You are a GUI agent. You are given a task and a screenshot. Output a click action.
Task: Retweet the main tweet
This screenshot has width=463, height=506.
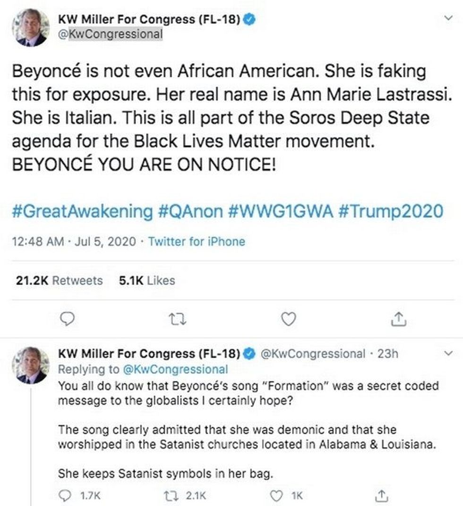point(179,320)
